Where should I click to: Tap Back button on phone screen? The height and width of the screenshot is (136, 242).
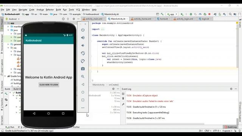[x=34, y=113]
